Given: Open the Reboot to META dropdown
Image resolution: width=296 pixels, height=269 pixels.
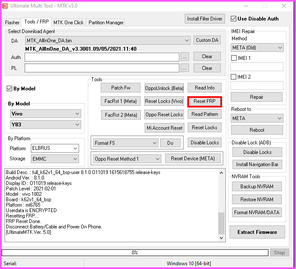Looking at the screenshot, I should [257, 118].
